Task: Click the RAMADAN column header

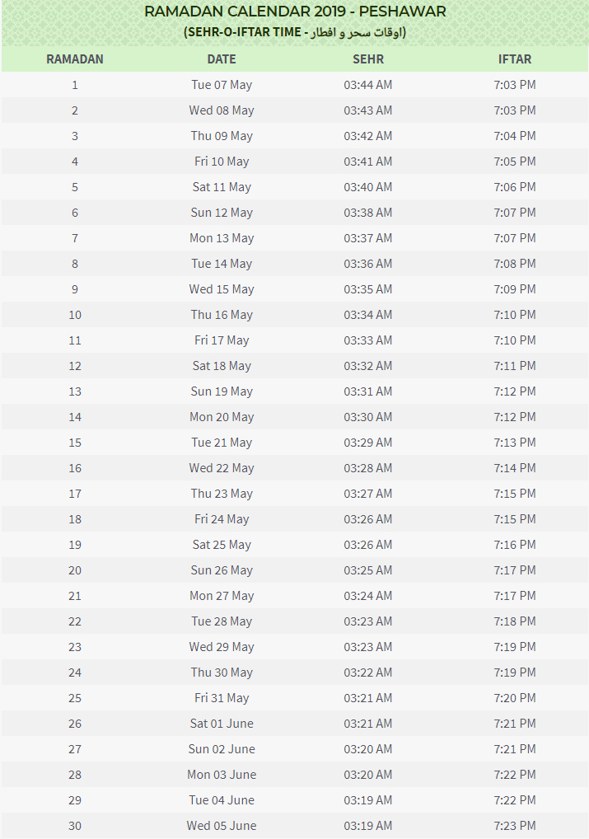Action: pyautogui.click(x=75, y=59)
